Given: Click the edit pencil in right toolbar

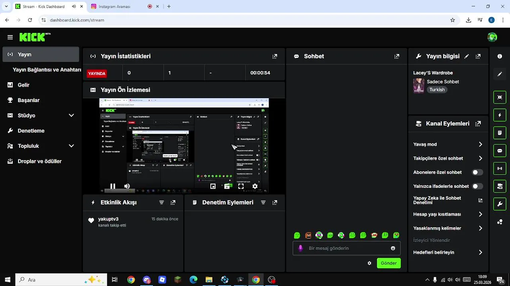Looking at the screenshot, I should coord(500,74).
